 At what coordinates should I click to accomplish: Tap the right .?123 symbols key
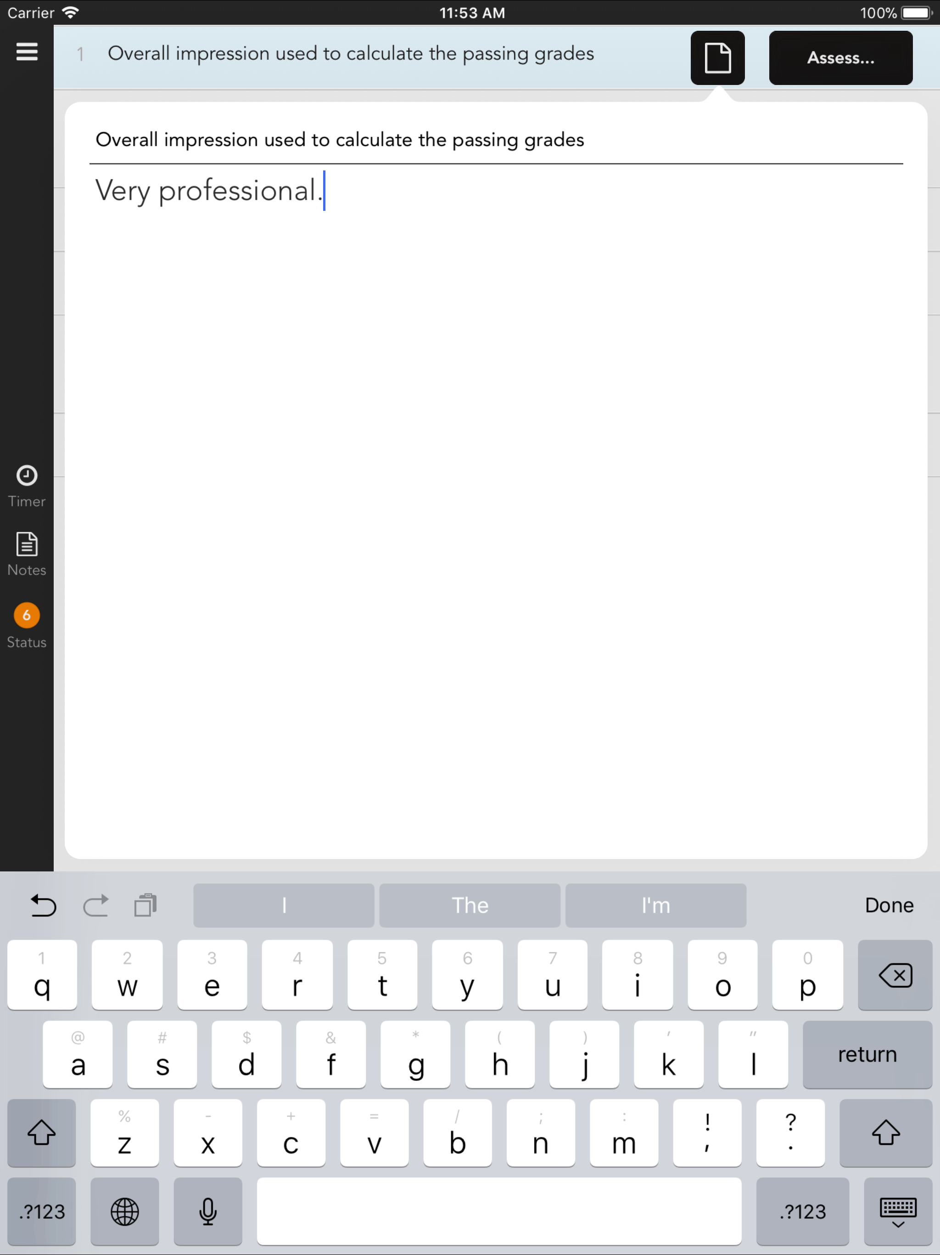pos(802,1211)
